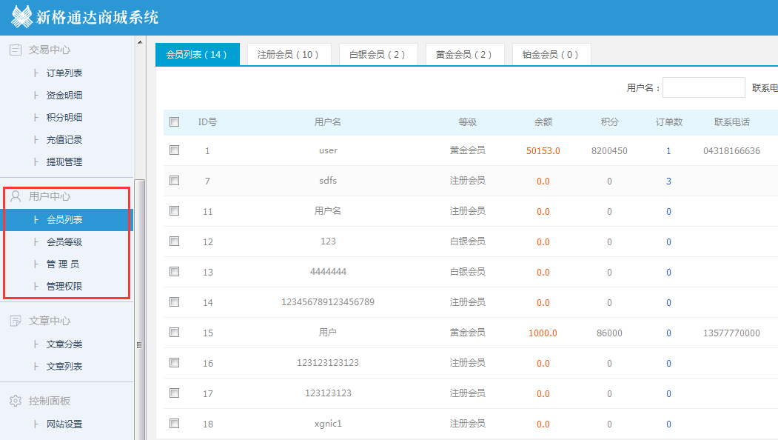Viewport: 778px width, 440px height.
Task: Click the 用户名 search input field
Action: (703, 88)
